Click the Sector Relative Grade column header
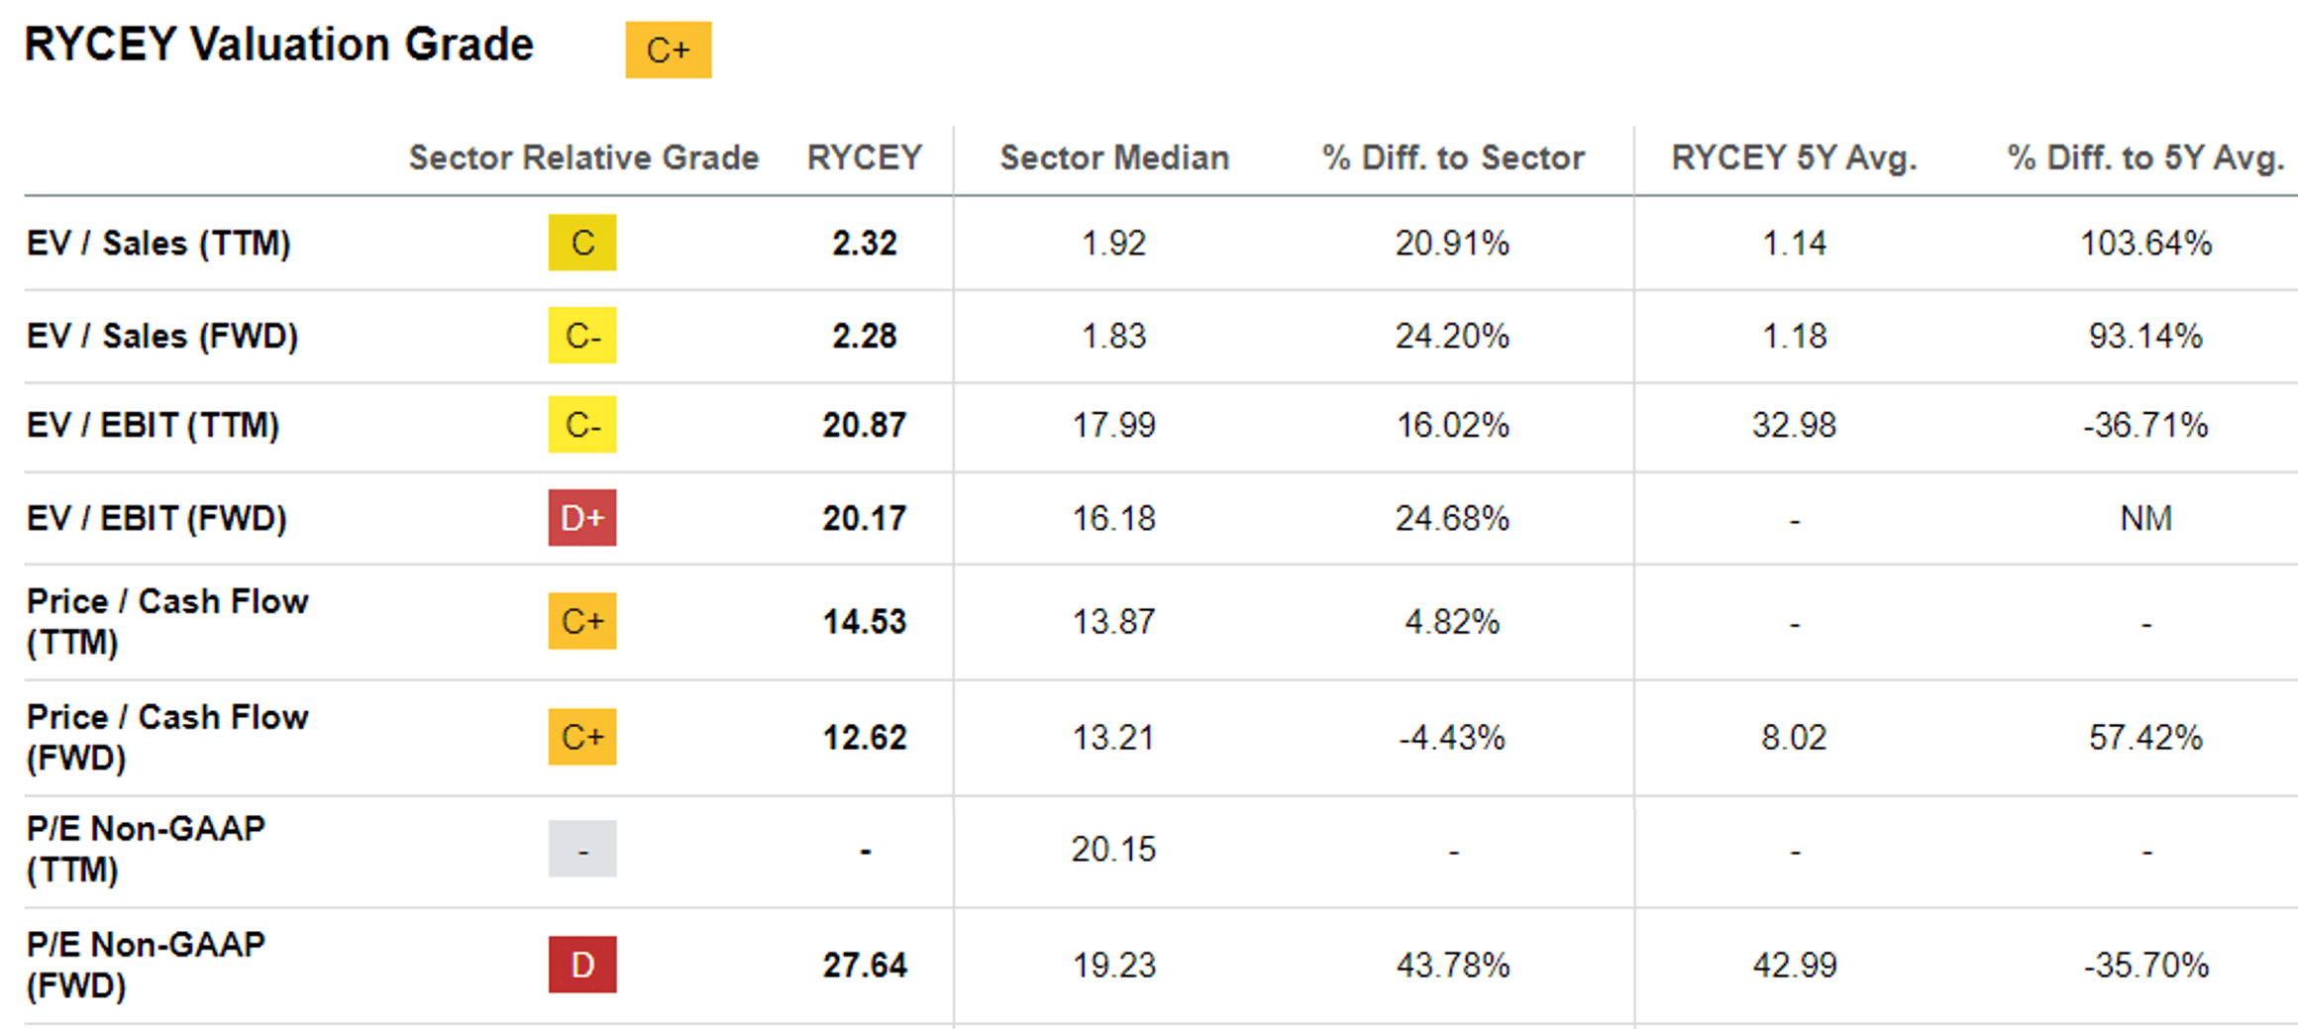 tap(583, 157)
